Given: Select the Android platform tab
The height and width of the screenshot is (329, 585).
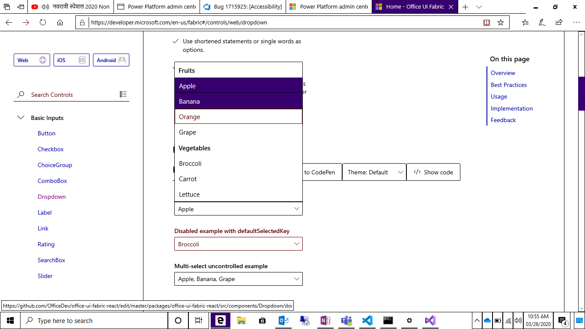Looking at the screenshot, I should click(111, 60).
